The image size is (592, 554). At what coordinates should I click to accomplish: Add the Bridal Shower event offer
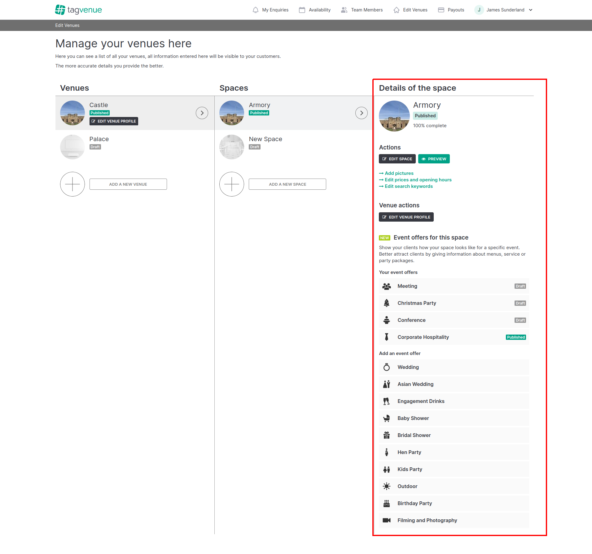[454, 435]
